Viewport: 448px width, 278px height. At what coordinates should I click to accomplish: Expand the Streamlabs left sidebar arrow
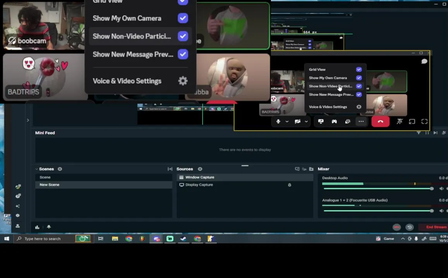click(x=28, y=120)
